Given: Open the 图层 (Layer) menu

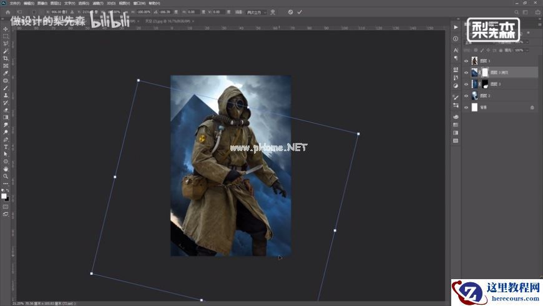Looking at the screenshot, I should click(56, 3).
